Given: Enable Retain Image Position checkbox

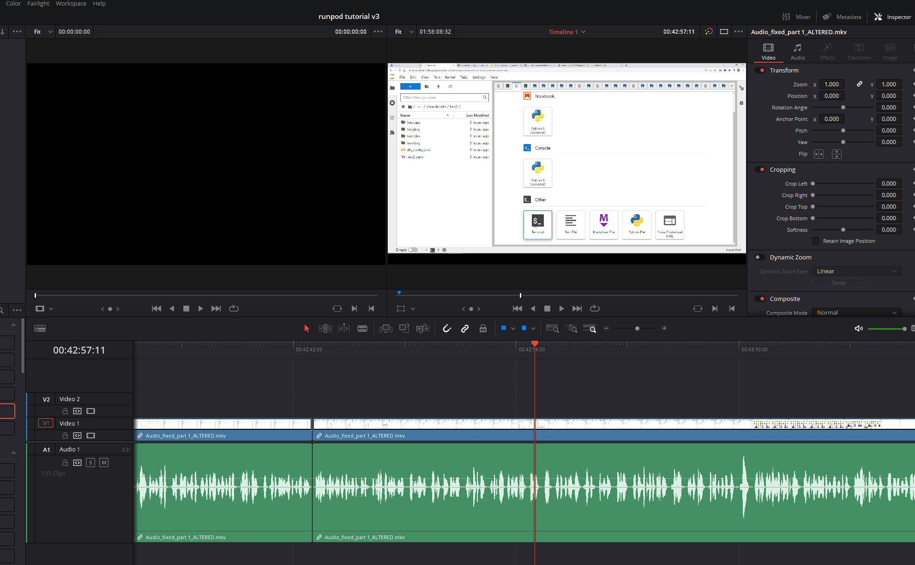Looking at the screenshot, I should pos(816,241).
